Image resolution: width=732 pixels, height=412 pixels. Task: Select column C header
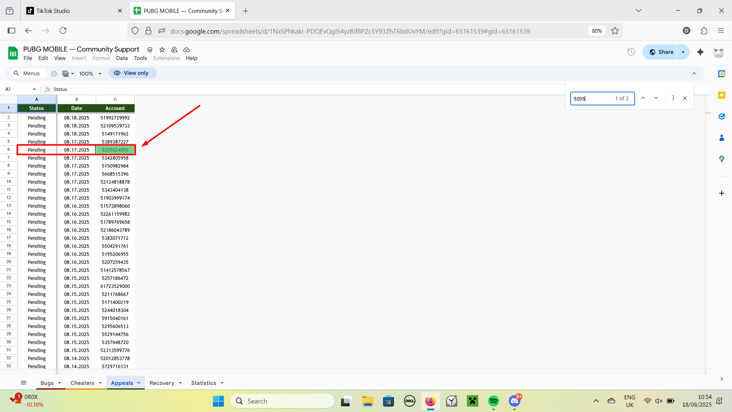tap(115, 99)
